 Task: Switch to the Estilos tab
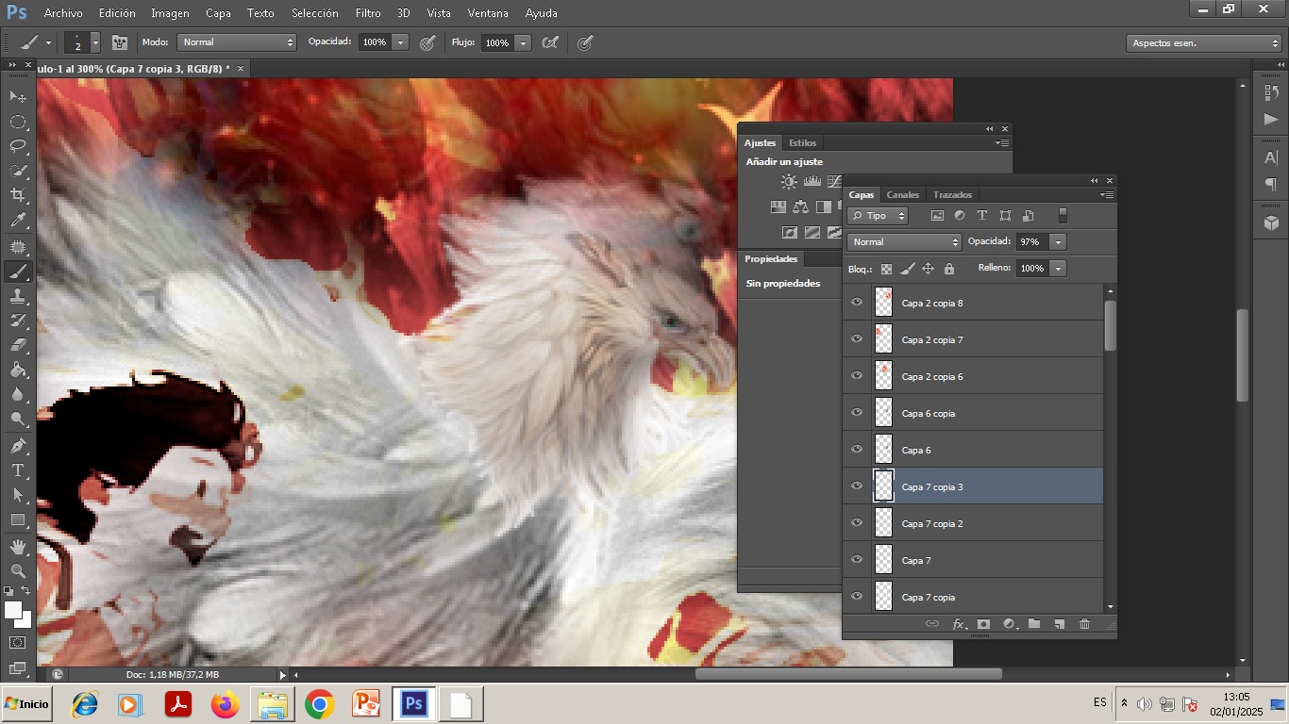pyautogui.click(x=803, y=143)
